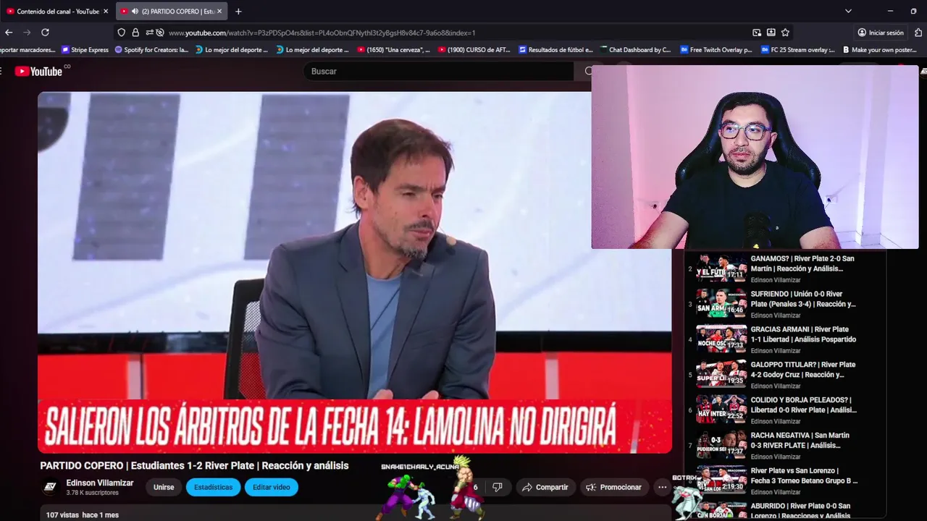This screenshot has width=927, height=521.
Task: Open the 'Resultados de fútbol' bookmark
Action: point(555,50)
